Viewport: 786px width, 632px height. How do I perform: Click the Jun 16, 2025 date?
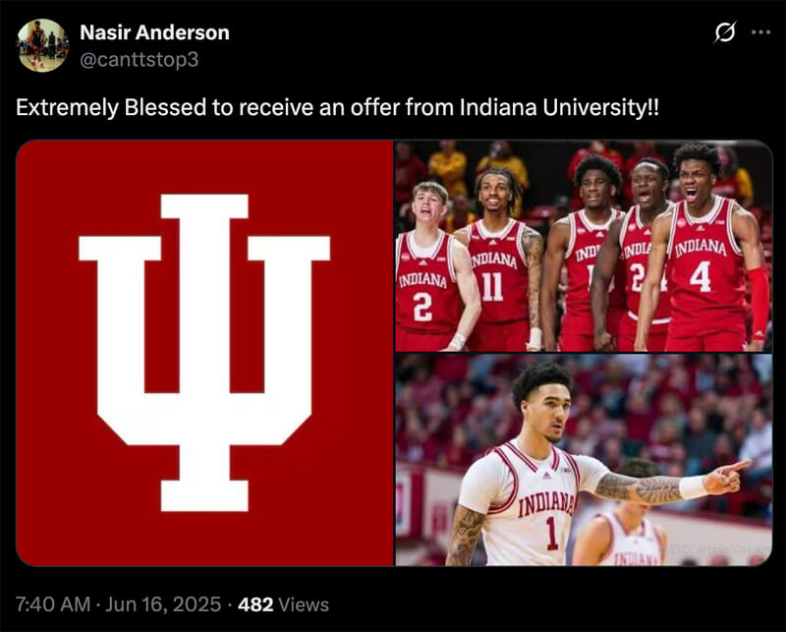163,604
